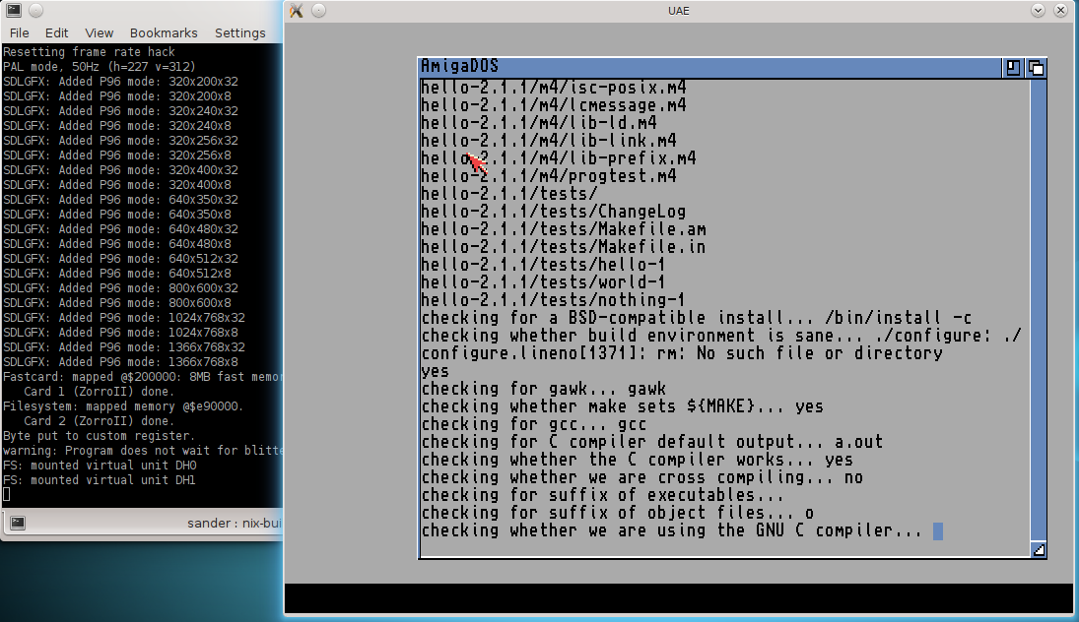Click line 'hello-2.1.1/tests/hello-1'
The image size is (1079, 622).
[544, 265]
